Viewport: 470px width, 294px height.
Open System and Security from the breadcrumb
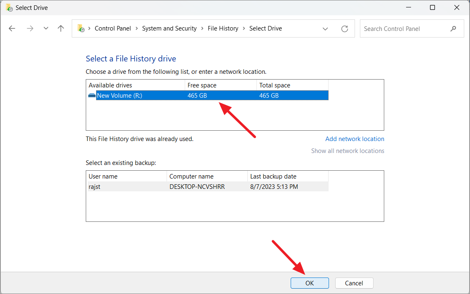(169, 28)
